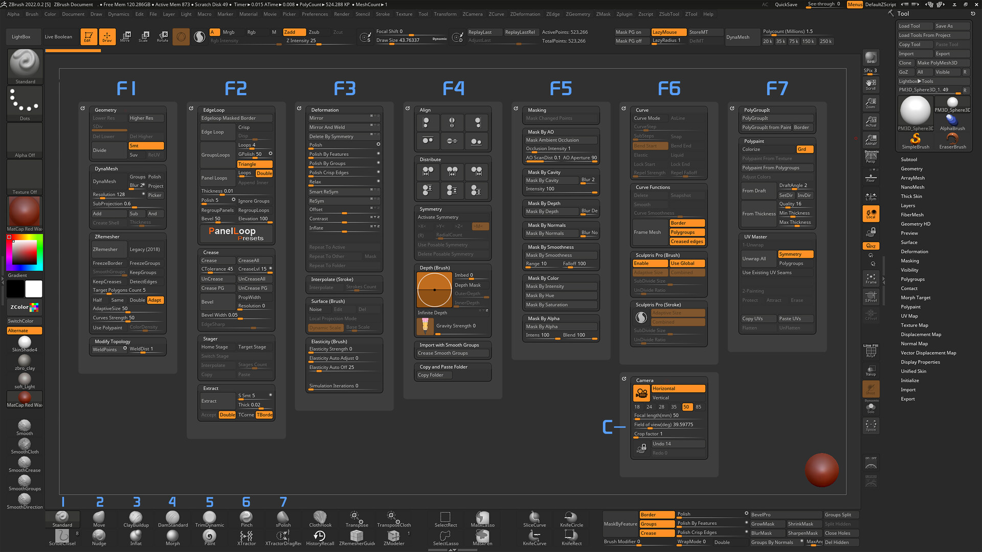The width and height of the screenshot is (982, 552).
Task: Select the SimpleBrush tool
Action: [915, 139]
